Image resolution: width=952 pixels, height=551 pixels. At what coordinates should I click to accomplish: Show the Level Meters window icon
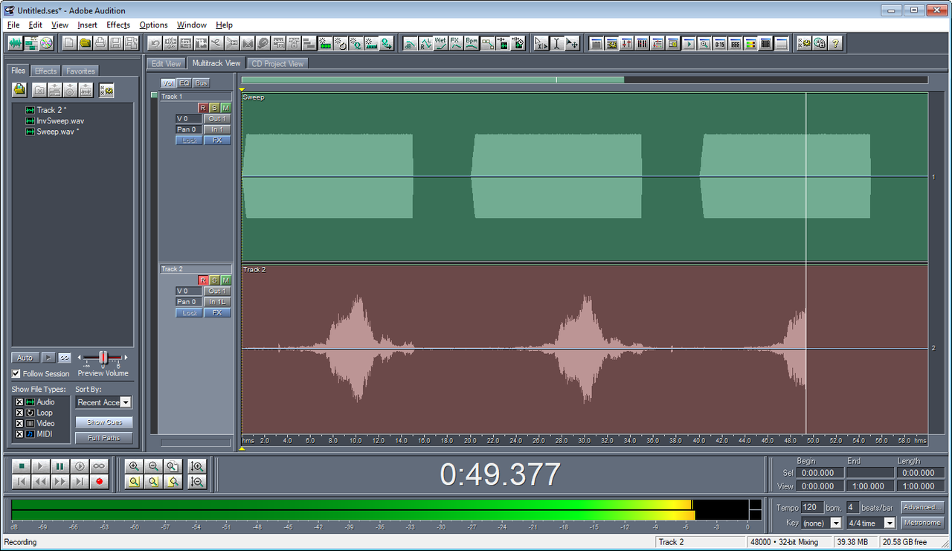point(750,43)
